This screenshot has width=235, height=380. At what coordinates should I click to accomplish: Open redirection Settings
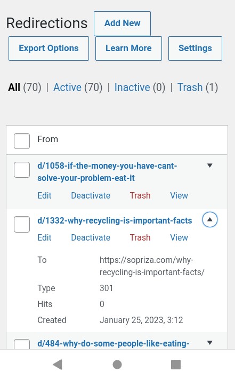[195, 48]
